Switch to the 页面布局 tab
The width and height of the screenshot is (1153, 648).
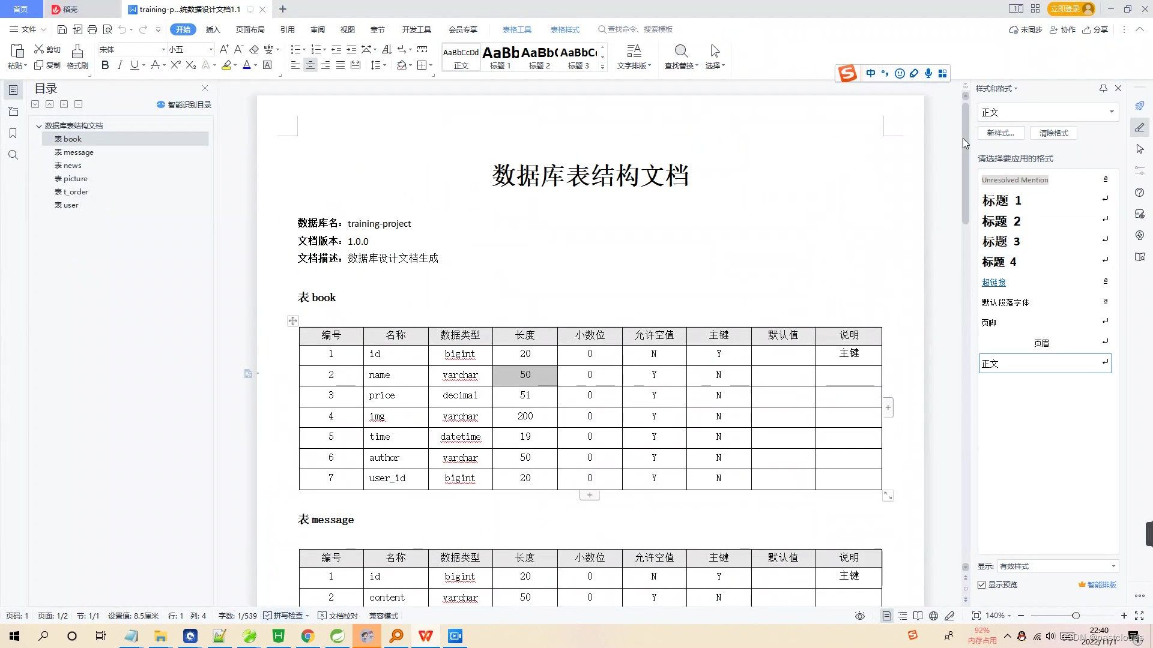coord(250,29)
